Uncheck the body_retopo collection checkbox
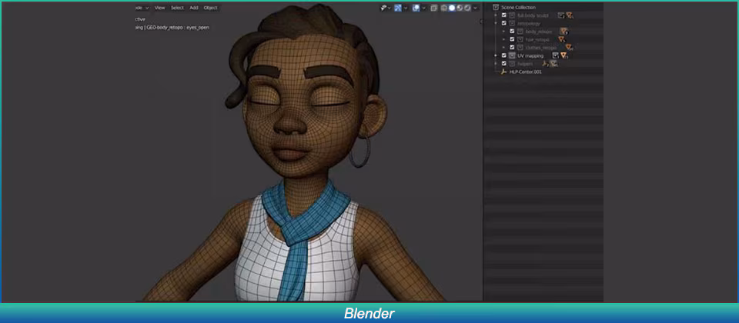This screenshot has height=323, width=739. [x=512, y=31]
